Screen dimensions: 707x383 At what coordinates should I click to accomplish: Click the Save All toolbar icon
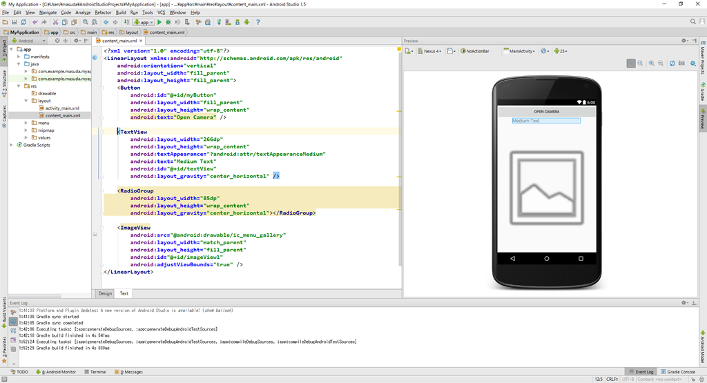click(14, 22)
